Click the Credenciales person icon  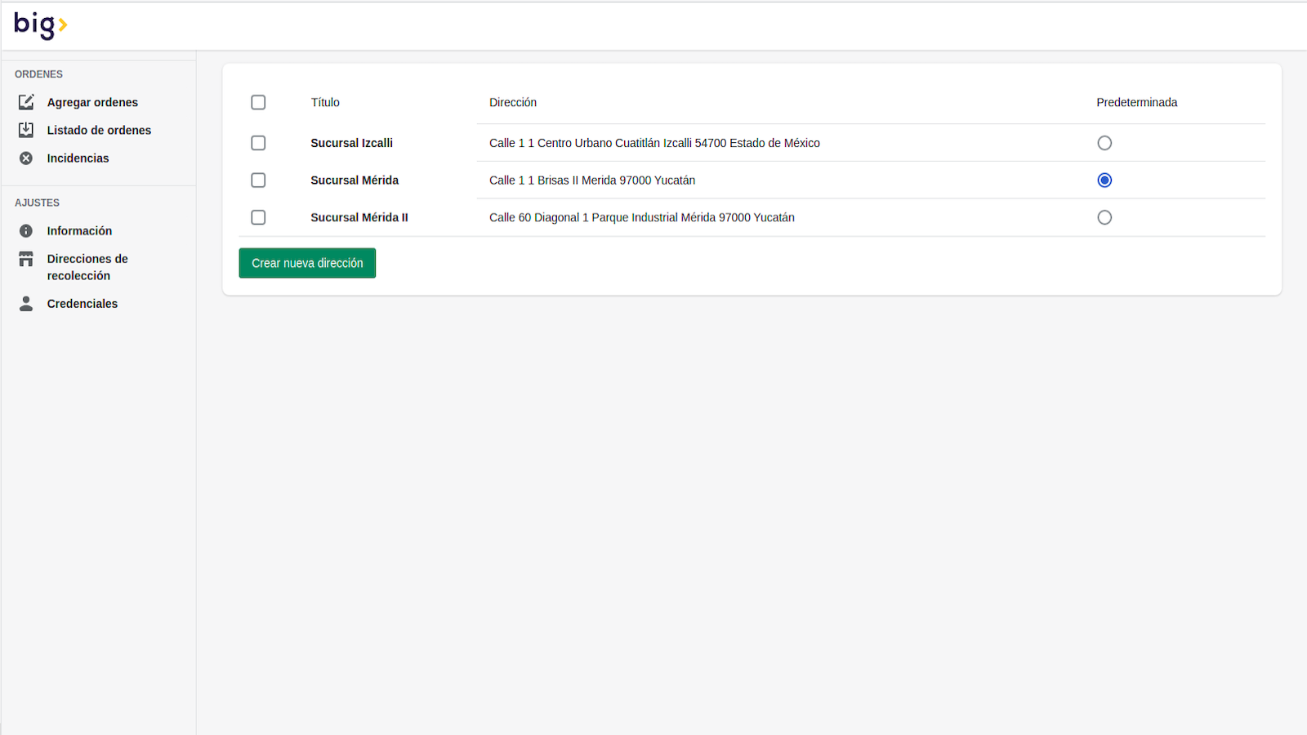tap(26, 304)
